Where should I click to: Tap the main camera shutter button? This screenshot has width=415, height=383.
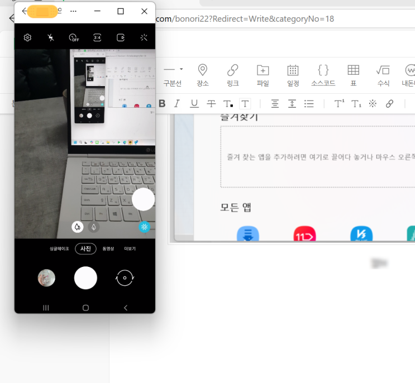click(85, 277)
